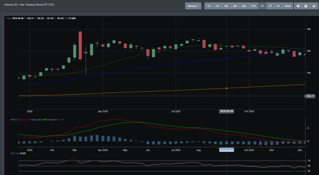Click the RSI 30 level label
This screenshot has height=175, width=319.
pos(309,171)
